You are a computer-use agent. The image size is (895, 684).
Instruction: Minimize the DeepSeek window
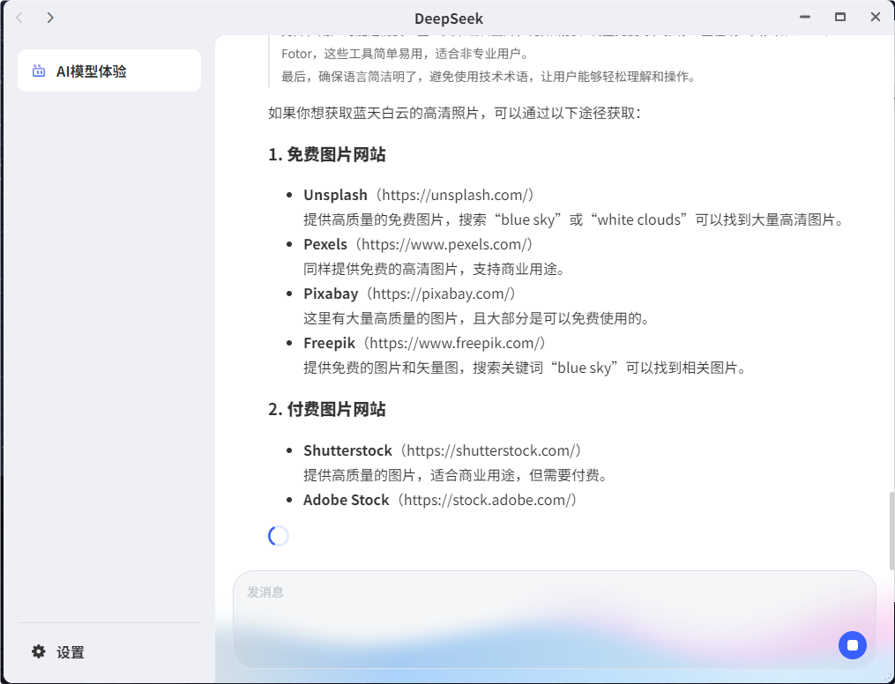coord(805,17)
